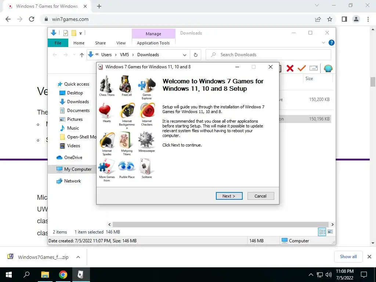Switch to the Share ribbon tab

[100, 43]
